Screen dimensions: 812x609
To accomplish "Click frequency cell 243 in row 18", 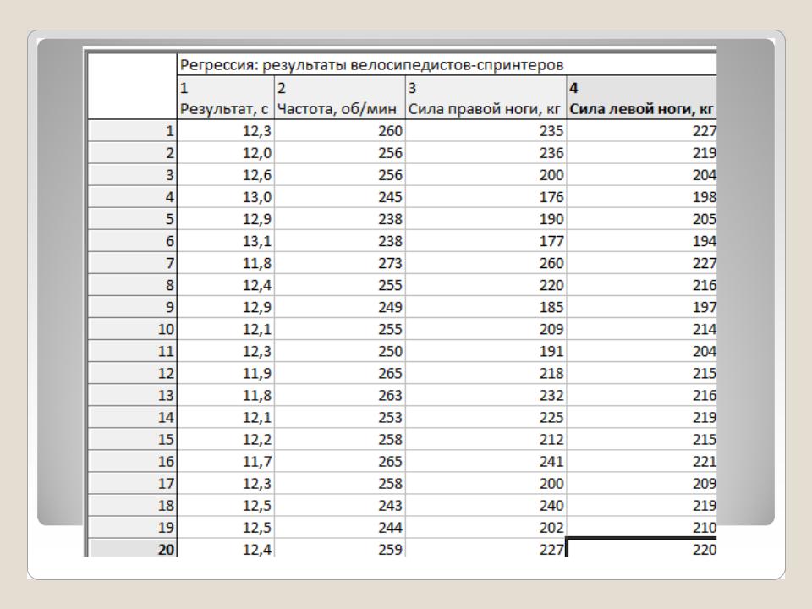I will coord(340,506).
